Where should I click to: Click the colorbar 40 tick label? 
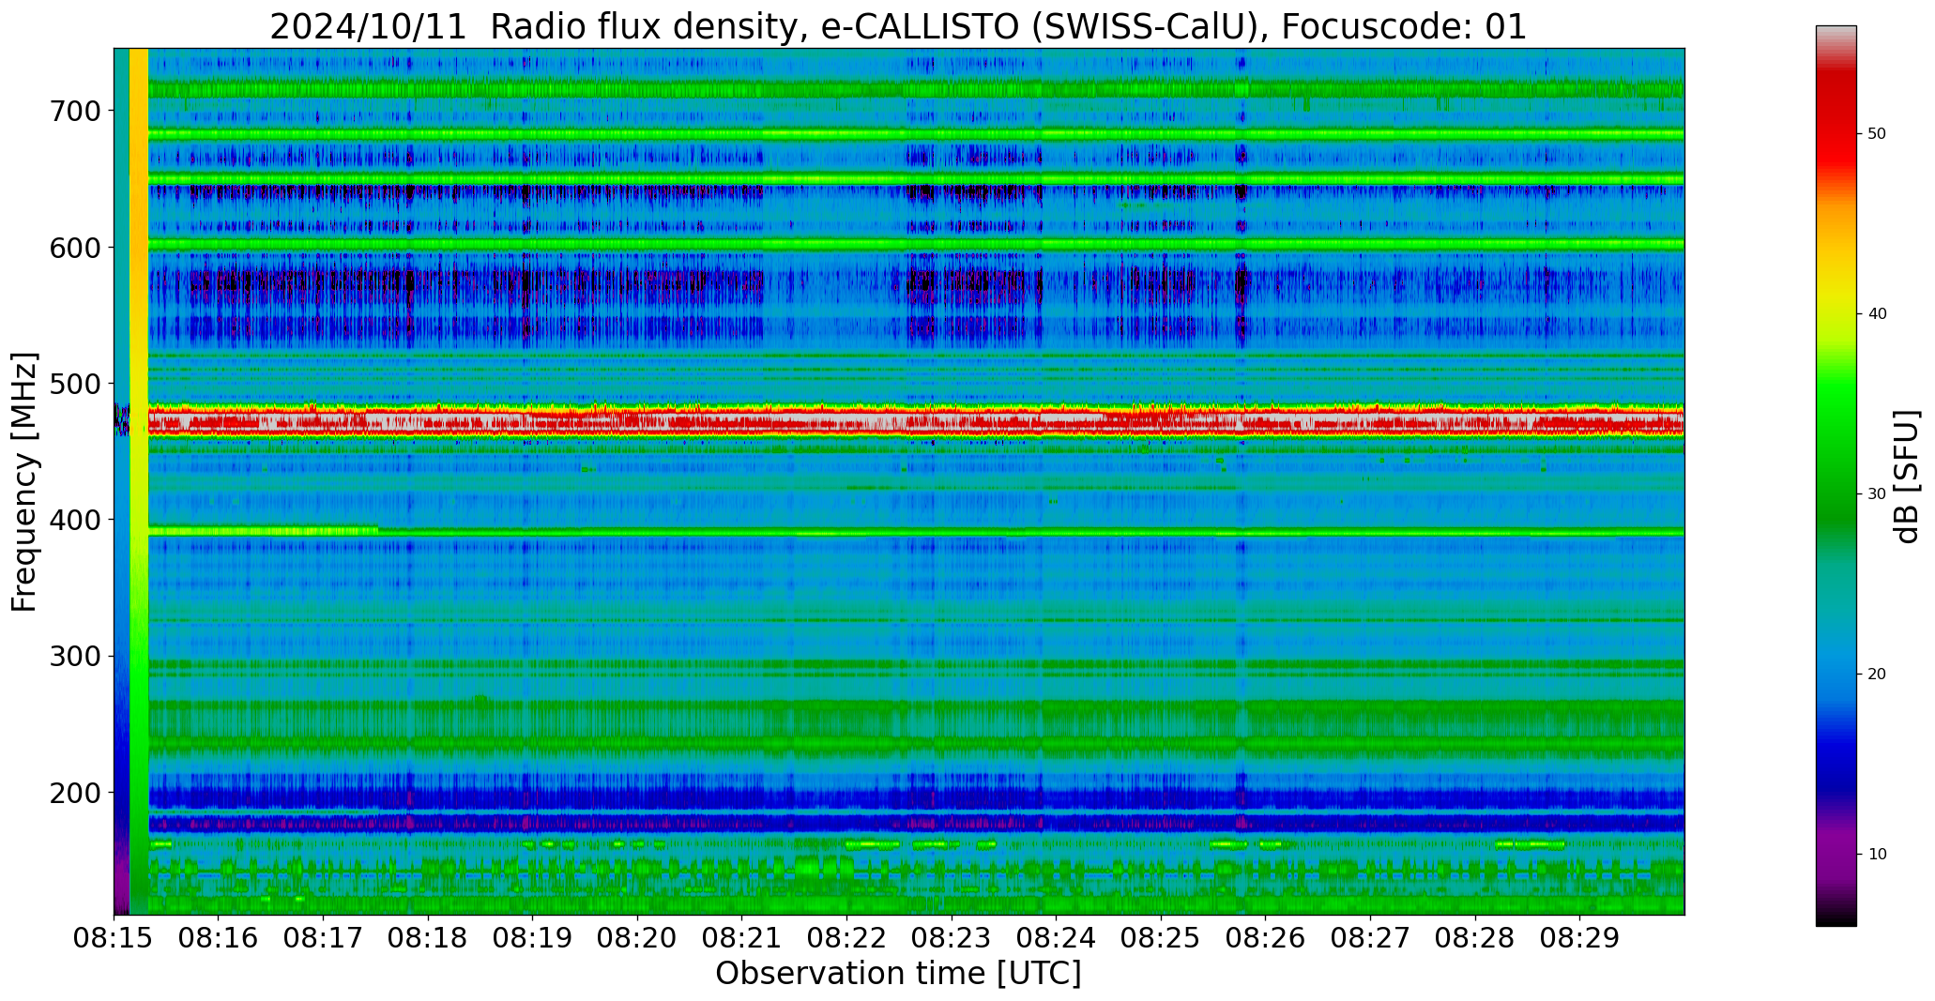coord(1877,314)
